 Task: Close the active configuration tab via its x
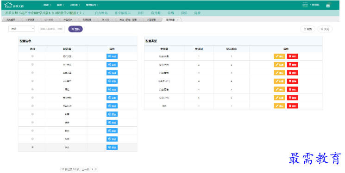pos(178,20)
